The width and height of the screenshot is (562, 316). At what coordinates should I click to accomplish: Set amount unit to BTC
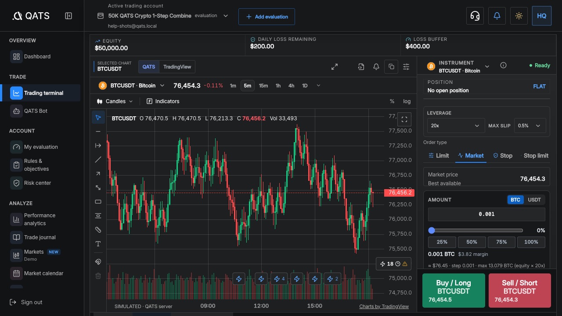(x=515, y=200)
